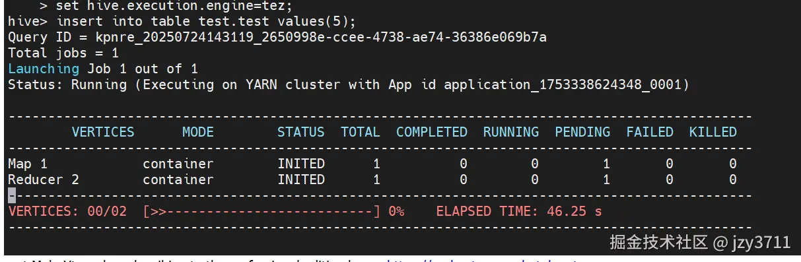Image resolution: width=801 pixels, height=262 pixels.
Task: Click 'INITED' status in the Reducer 2 row
Action: 301,180
